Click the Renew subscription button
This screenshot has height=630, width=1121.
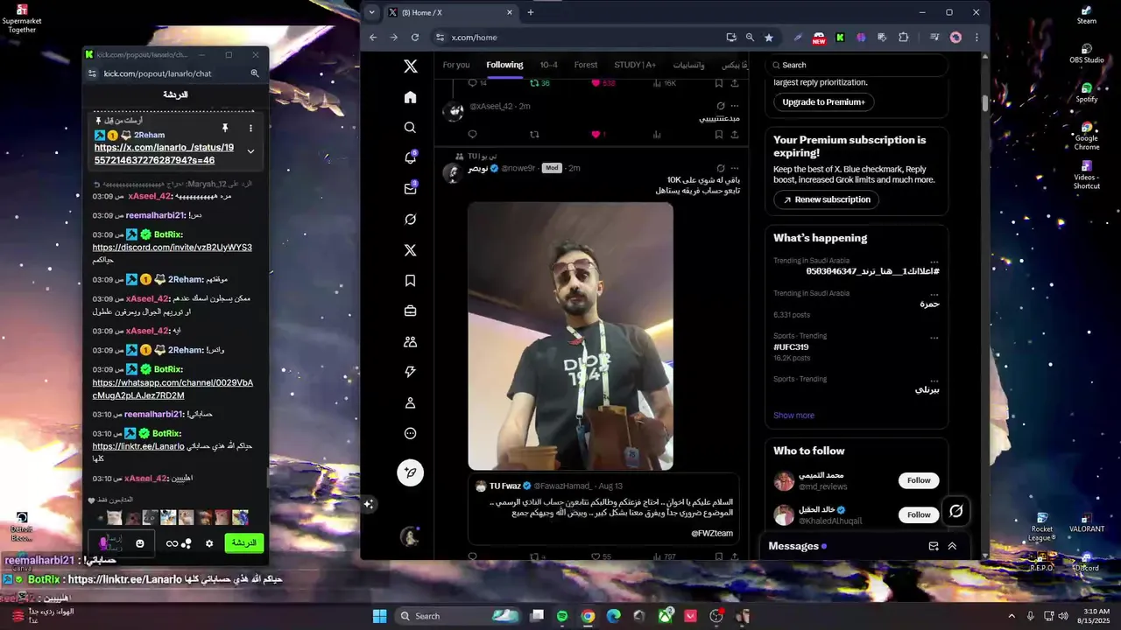coord(826,199)
